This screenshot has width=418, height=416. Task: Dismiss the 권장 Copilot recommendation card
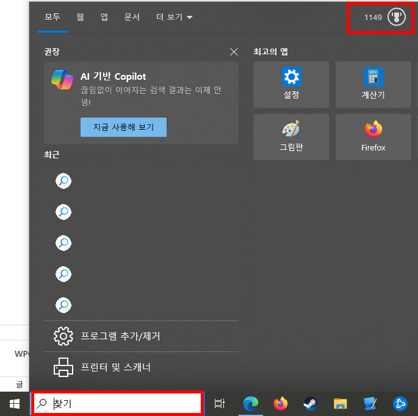pos(234,52)
